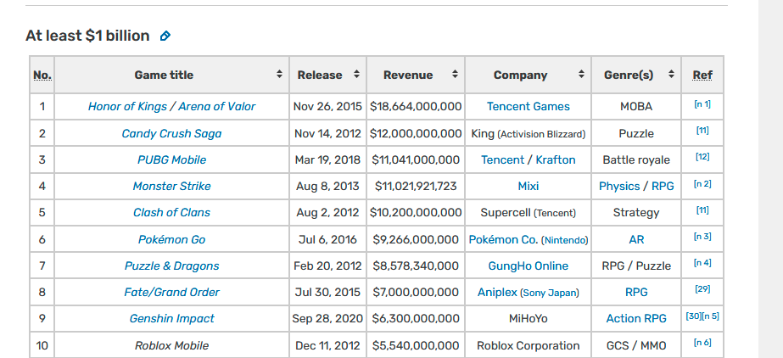783x358 pixels.
Task: Select the GCS / MMO genre cell
Action: pos(636,345)
